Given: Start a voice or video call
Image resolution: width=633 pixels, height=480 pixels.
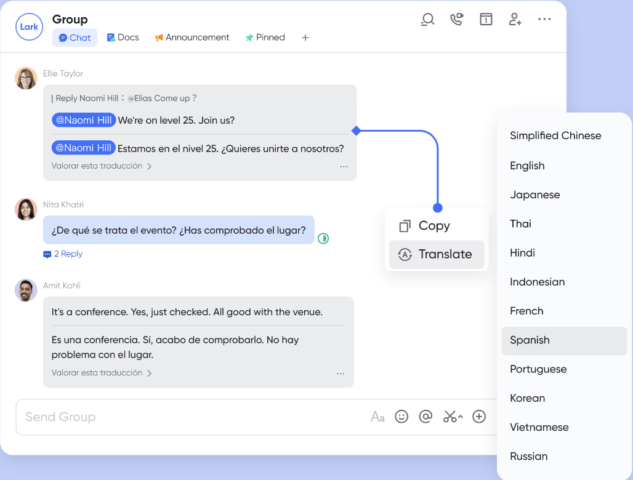Looking at the screenshot, I should 456,19.
